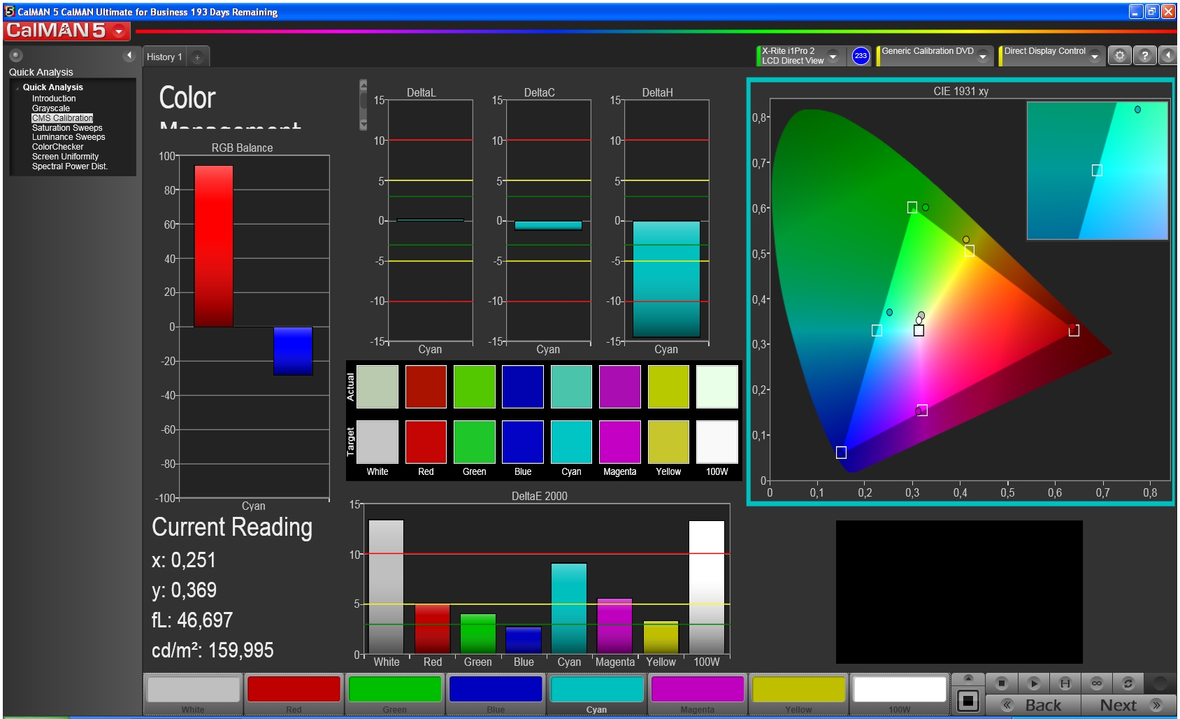Click the refresh auto-read icon
This screenshot has height=719, width=1180.
click(x=1128, y=683)
